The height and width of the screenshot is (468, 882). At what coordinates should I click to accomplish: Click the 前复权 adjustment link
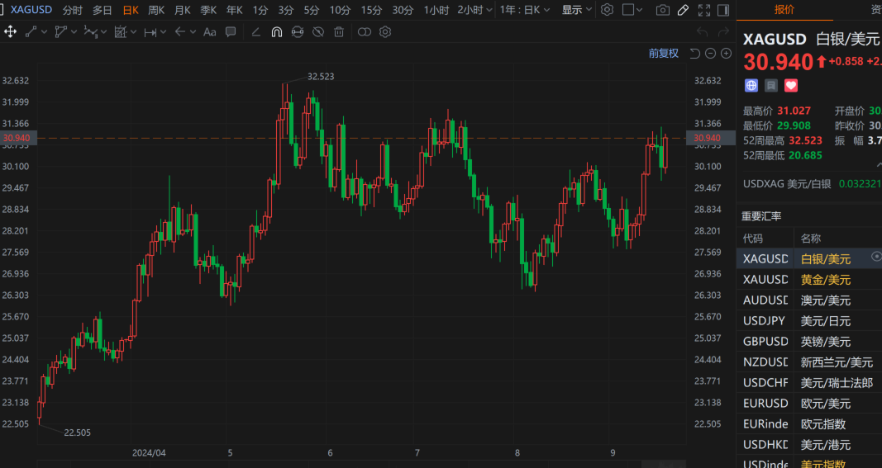point(663,53)
